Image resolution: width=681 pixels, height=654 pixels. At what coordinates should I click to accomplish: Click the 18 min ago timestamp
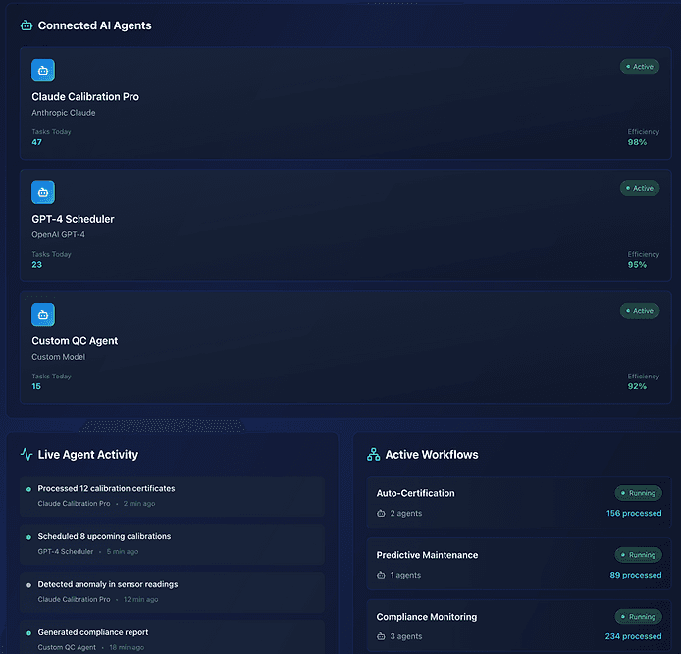[127, 647]
